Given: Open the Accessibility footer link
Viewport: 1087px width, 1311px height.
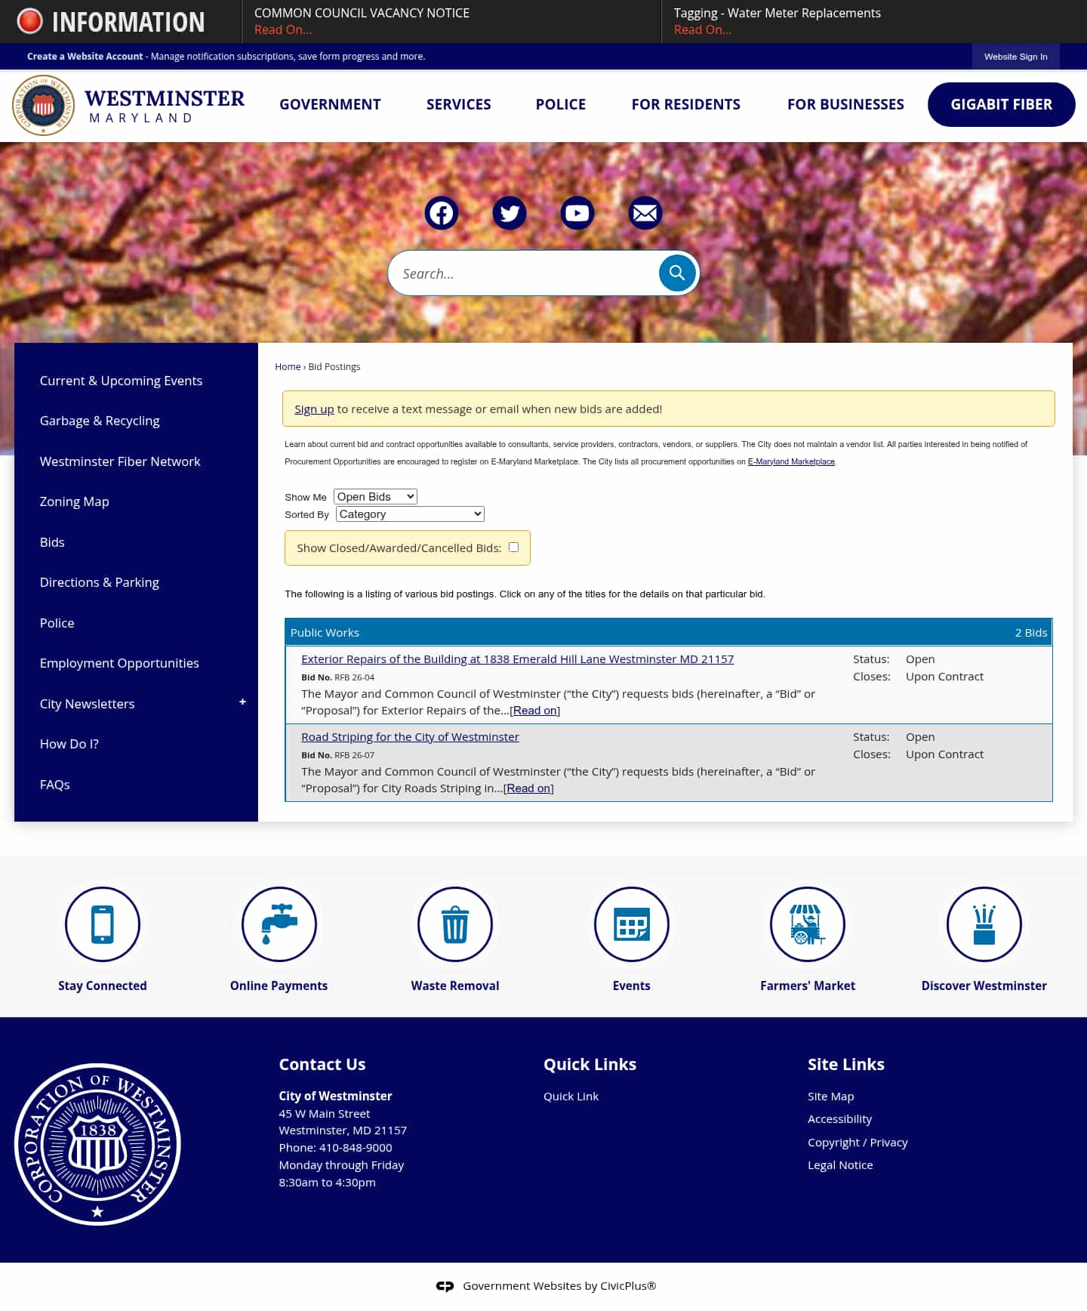Looking at the screenshot, I should point(839,1118).
